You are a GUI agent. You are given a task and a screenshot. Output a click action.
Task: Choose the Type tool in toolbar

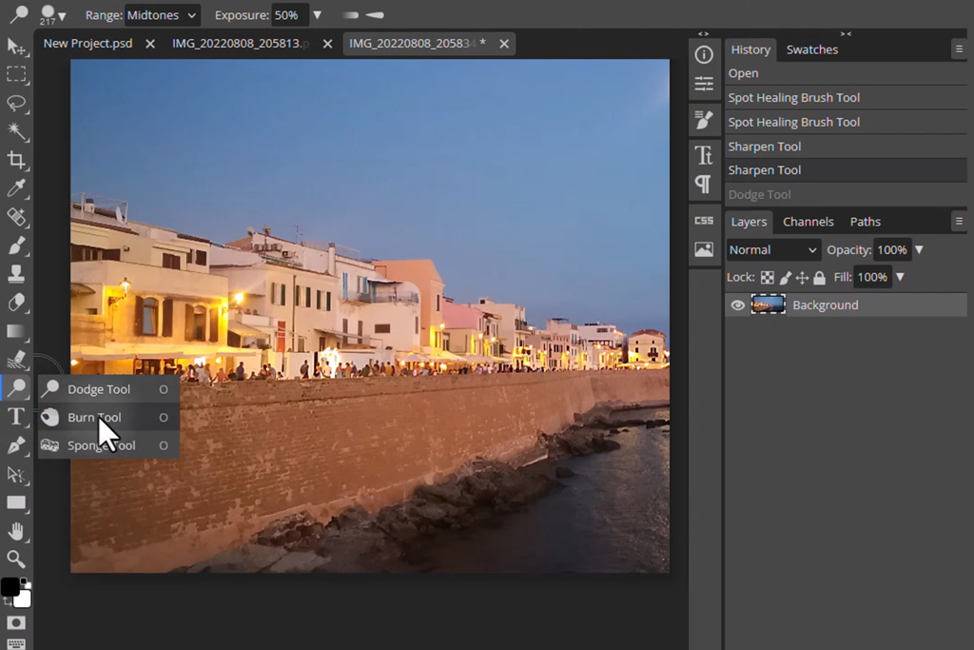click(x=16, y=416)
